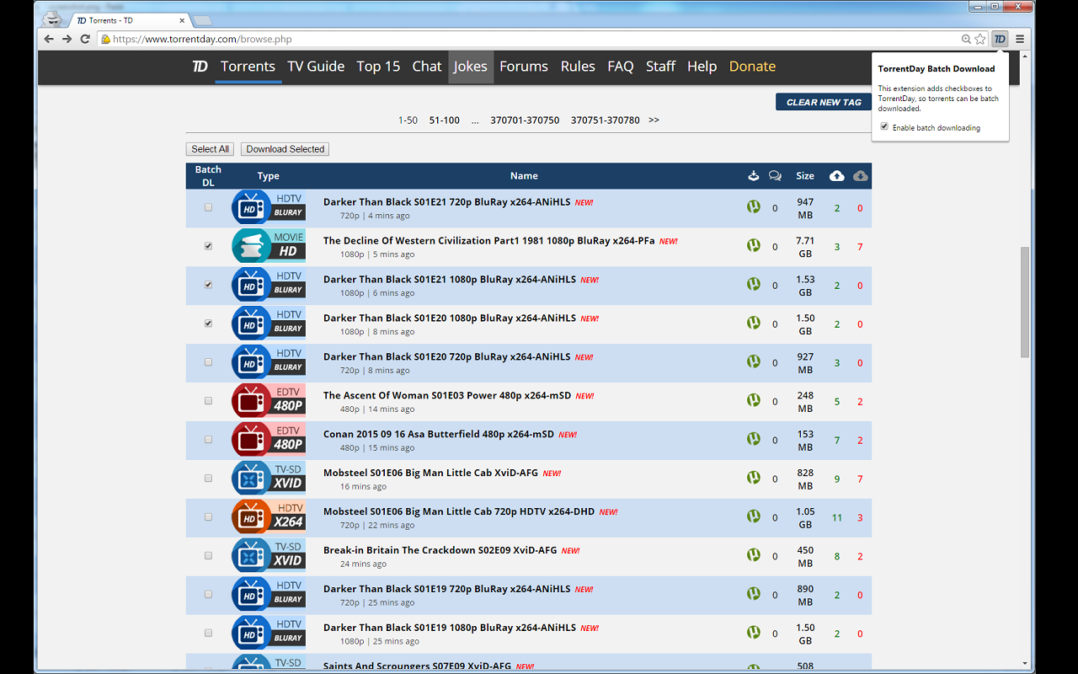Viewport: 1078px width, 674px height.
Task: Click the address bar URL field
Action: 531,39
